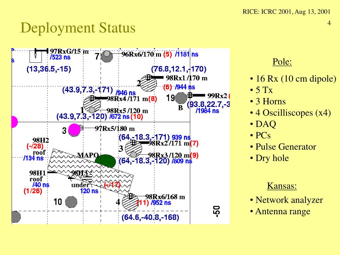
Task: Select the '/134 ns' timing value
Action: click(34, 158)
